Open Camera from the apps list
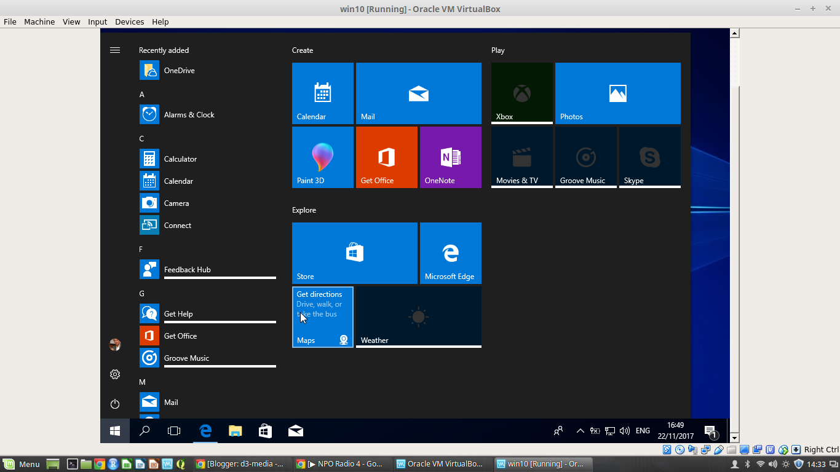This screenshot has height=472, width=840. [x=177, y=203]
